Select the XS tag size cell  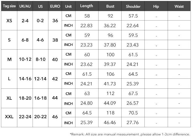9,21
